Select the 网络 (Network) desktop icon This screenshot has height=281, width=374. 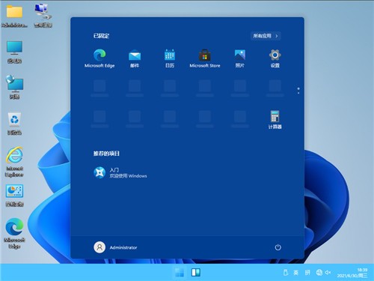click(14, 88)
